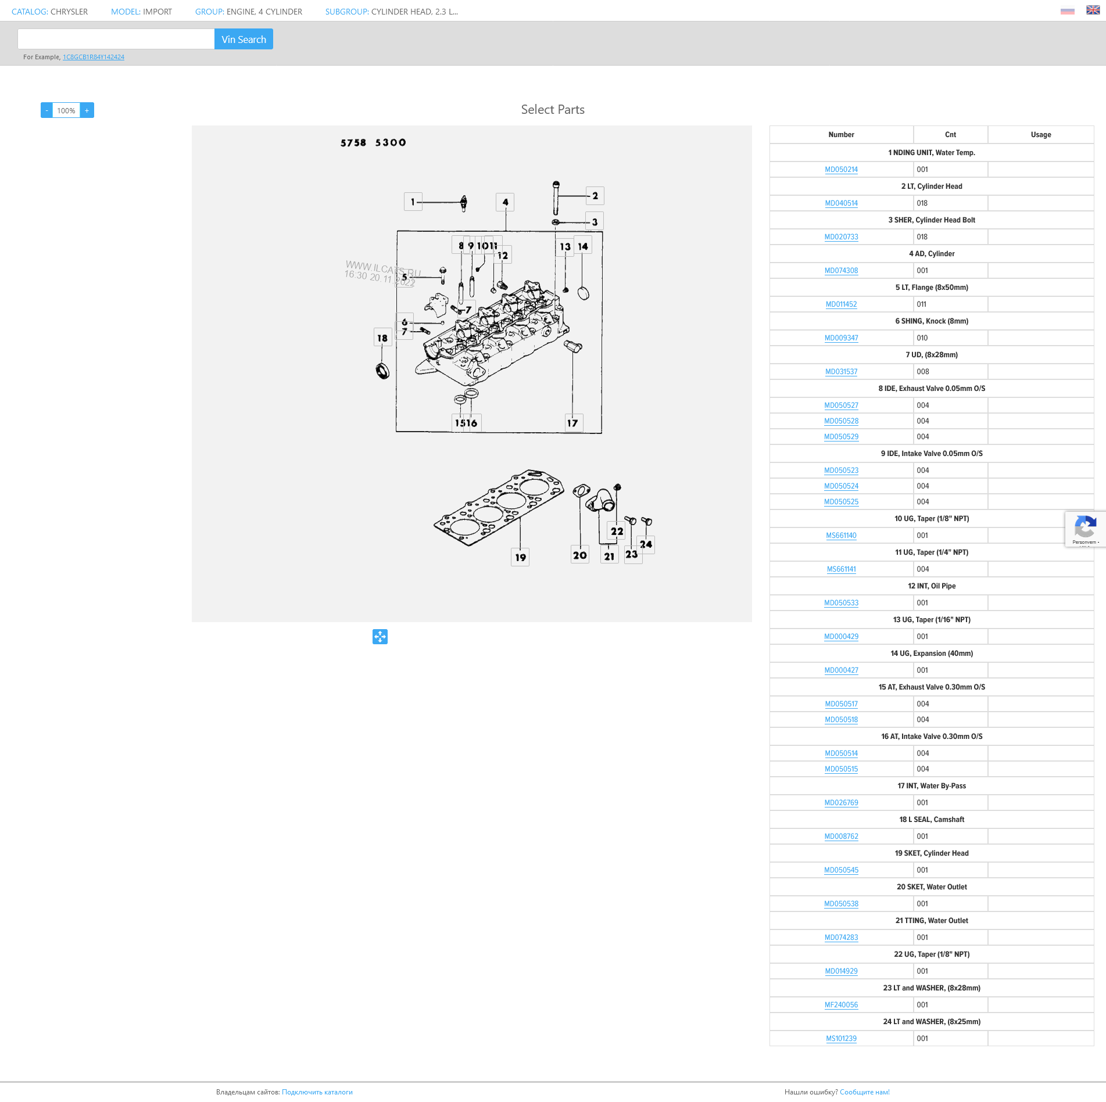Viewport: 1106px width, 1102px height.
Task: Click the diagram pan/move icon
Action: 380,637
